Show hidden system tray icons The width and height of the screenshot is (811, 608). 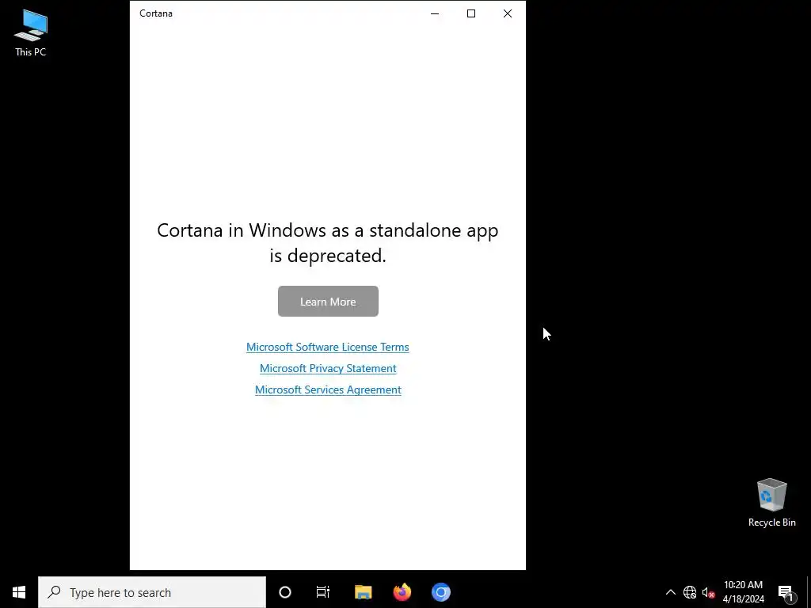click(x=670, y=592)
